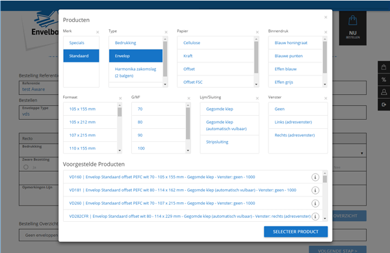
Task: Open the shopping bag sidebar icon
Action: [383, 67]
